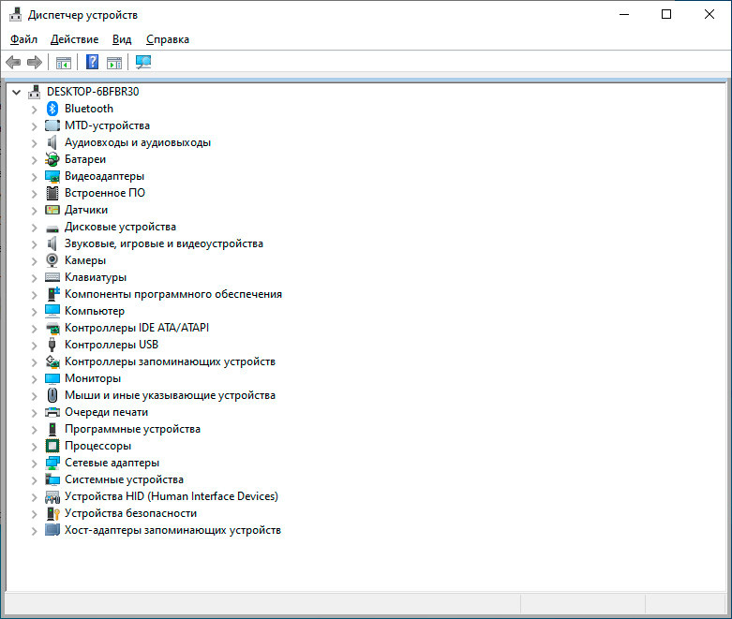Collapse the DESKTOP-6BFBR30 root node
The height and width of the screenshot is (619, 732).
click(16, 92)
